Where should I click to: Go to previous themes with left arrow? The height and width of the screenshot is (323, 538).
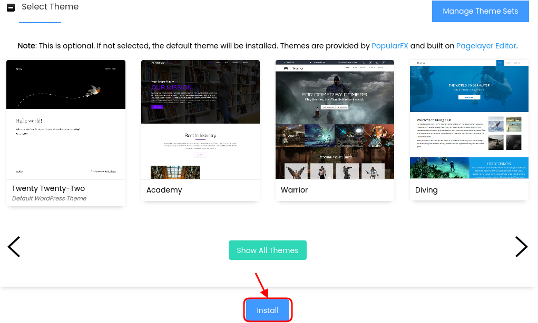point(14,247)
